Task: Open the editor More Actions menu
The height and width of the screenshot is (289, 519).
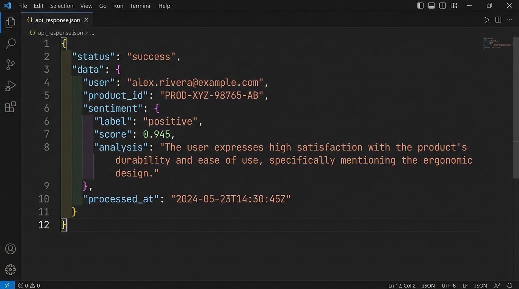Action: click(x=510, y=20)
